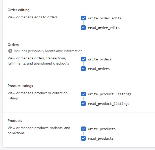Uncheck the read_order_edits checkbox

coord(83,28)
